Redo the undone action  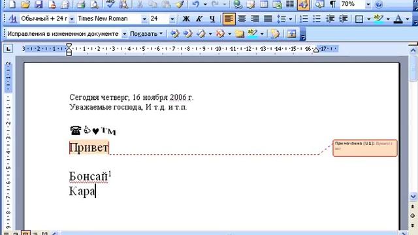(216, 4)
